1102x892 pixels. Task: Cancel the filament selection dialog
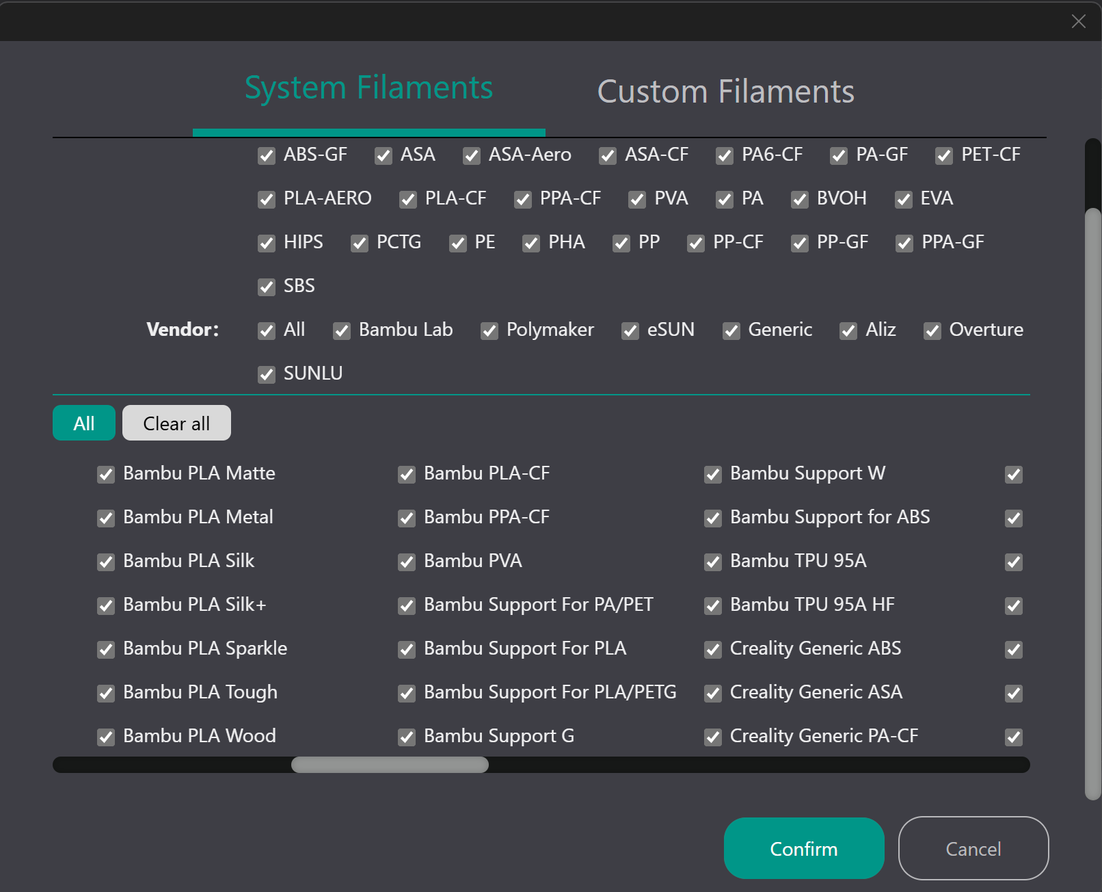973,848
